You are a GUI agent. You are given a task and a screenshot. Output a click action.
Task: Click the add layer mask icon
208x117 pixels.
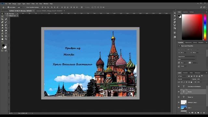[192, 113]
